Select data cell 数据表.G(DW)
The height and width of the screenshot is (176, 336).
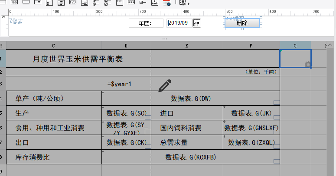[x=191, y=98]
